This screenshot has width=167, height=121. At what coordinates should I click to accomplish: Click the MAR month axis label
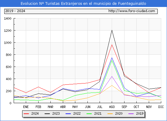coord(50,107)
